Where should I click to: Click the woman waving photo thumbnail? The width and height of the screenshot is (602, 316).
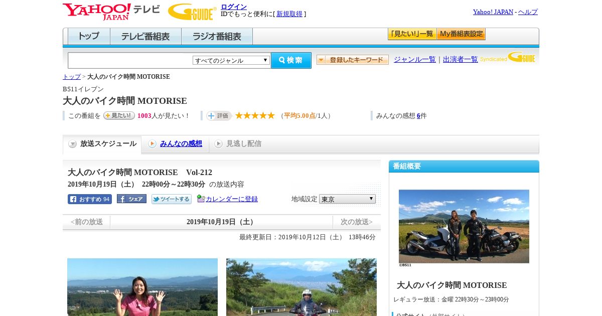tap(142, 287)
